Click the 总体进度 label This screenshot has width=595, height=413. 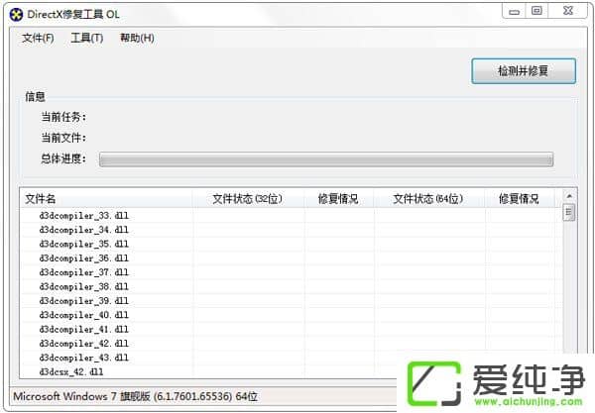point(63,158)
